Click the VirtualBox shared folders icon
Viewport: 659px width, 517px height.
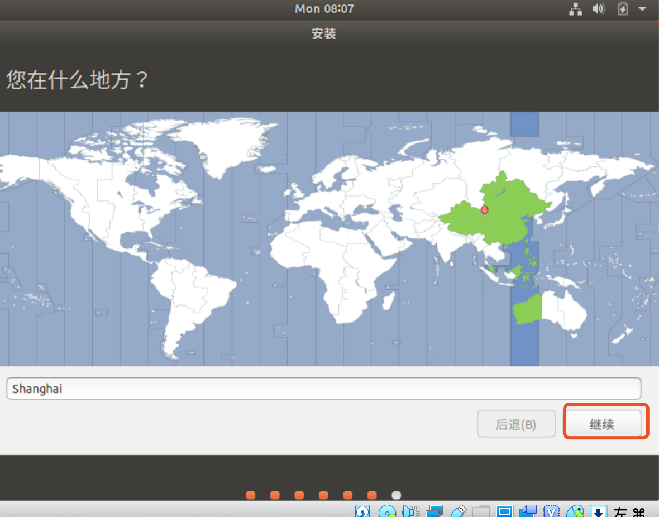click(481, 511)
